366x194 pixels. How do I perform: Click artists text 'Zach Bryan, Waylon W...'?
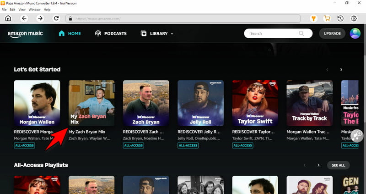tap(90, 138)
